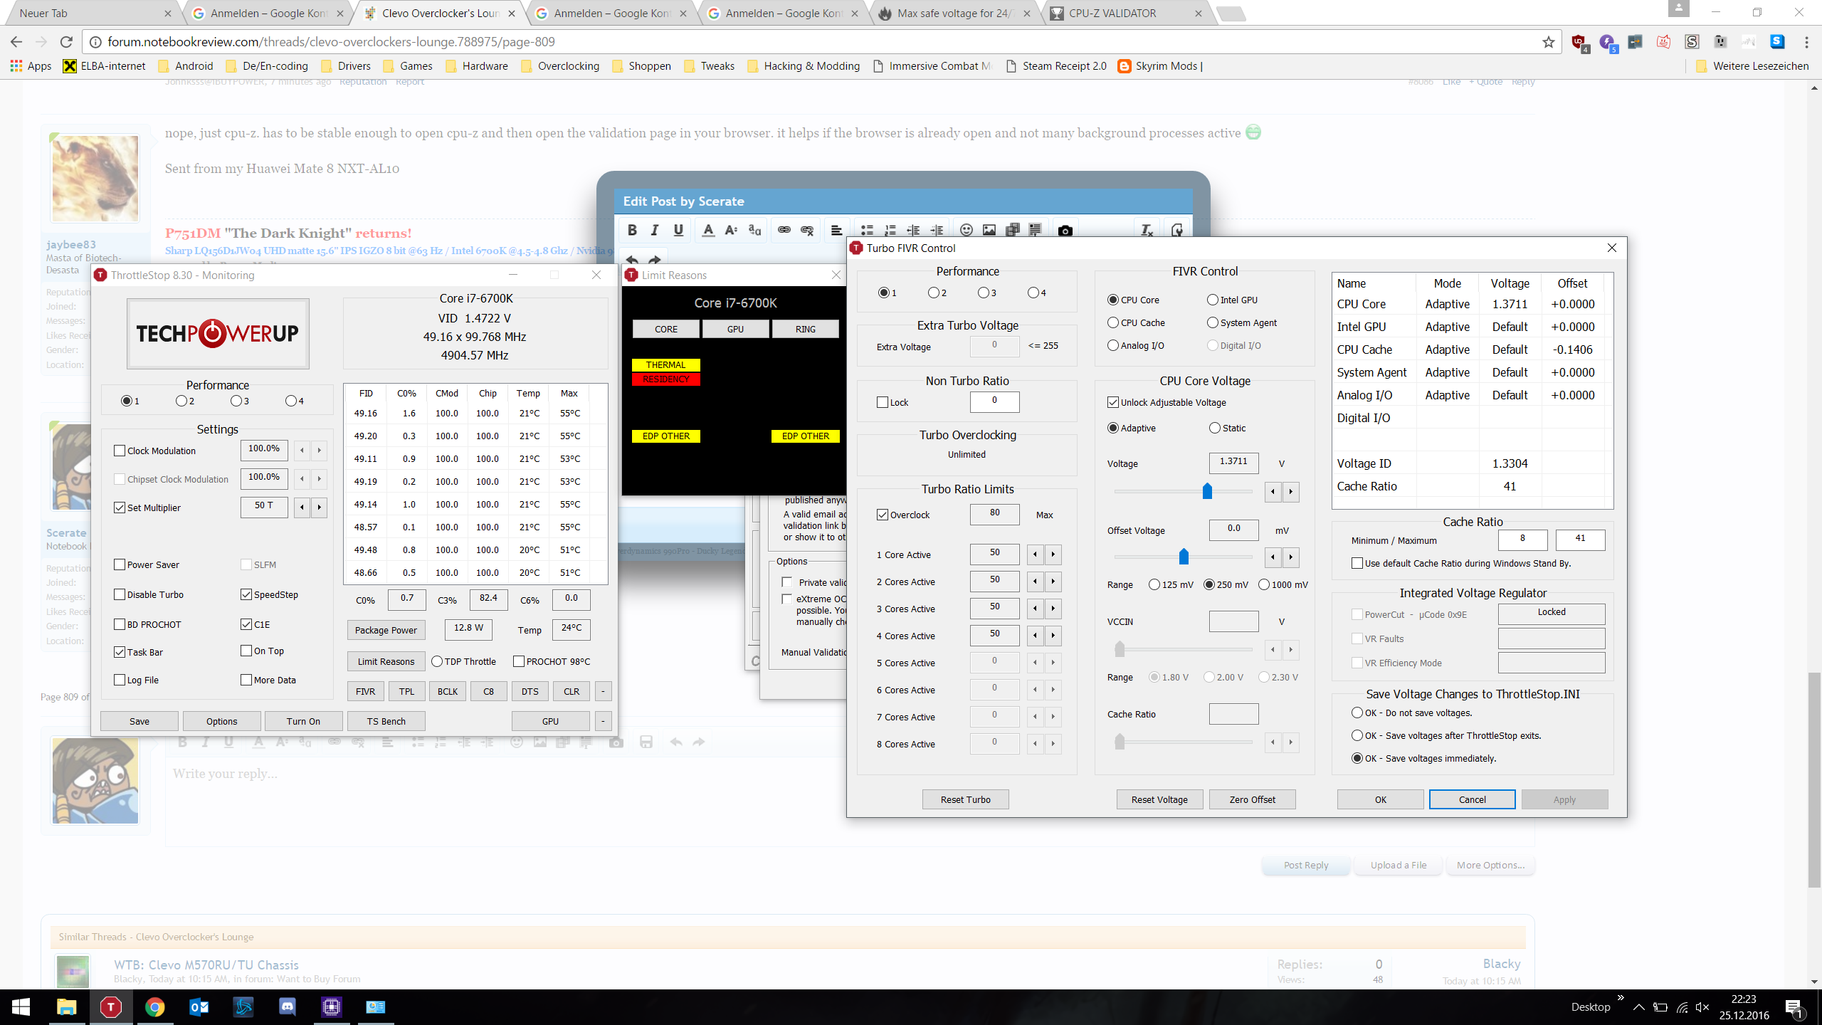Select CPU Cache in FIVR Control
Viewport: 1822px width, 1025px height.
pos(1113,322)
